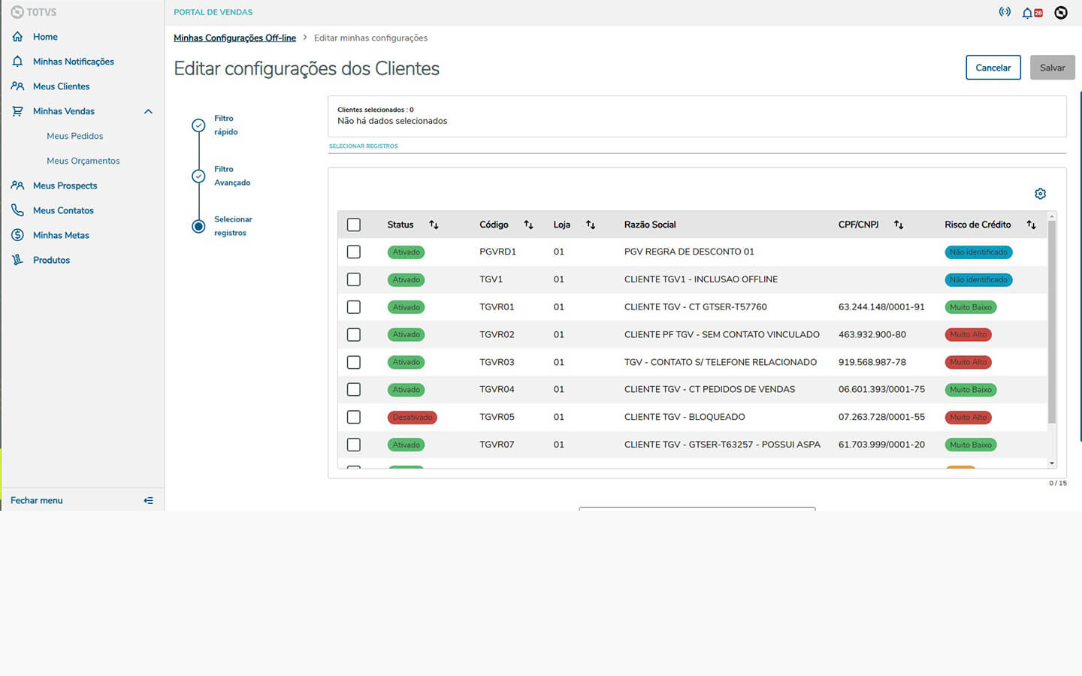Select the checkbox for client TGVR05
1082x676 pixels.
(x=354, y=417)
